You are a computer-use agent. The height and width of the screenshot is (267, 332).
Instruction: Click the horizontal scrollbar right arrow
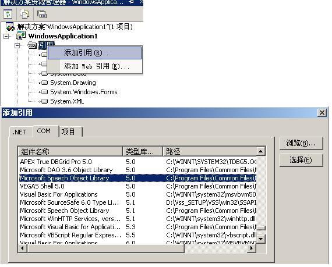point(252,248)
